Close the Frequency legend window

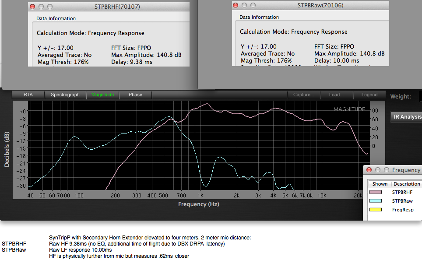(369, 170)
